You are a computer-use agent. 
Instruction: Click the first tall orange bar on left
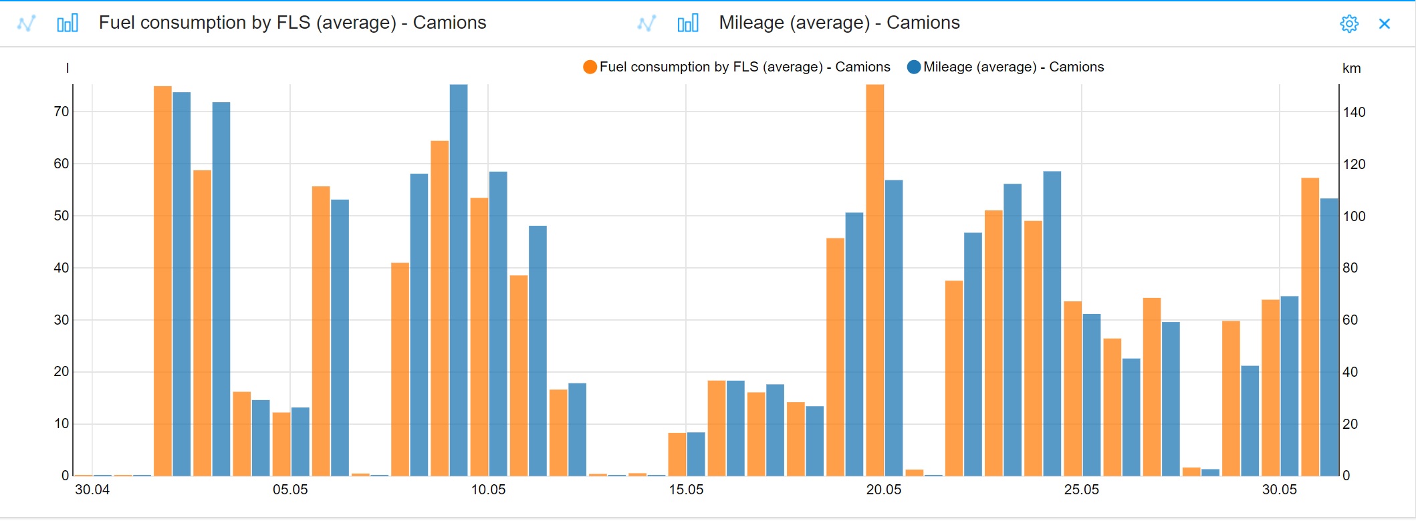point(162,281)
